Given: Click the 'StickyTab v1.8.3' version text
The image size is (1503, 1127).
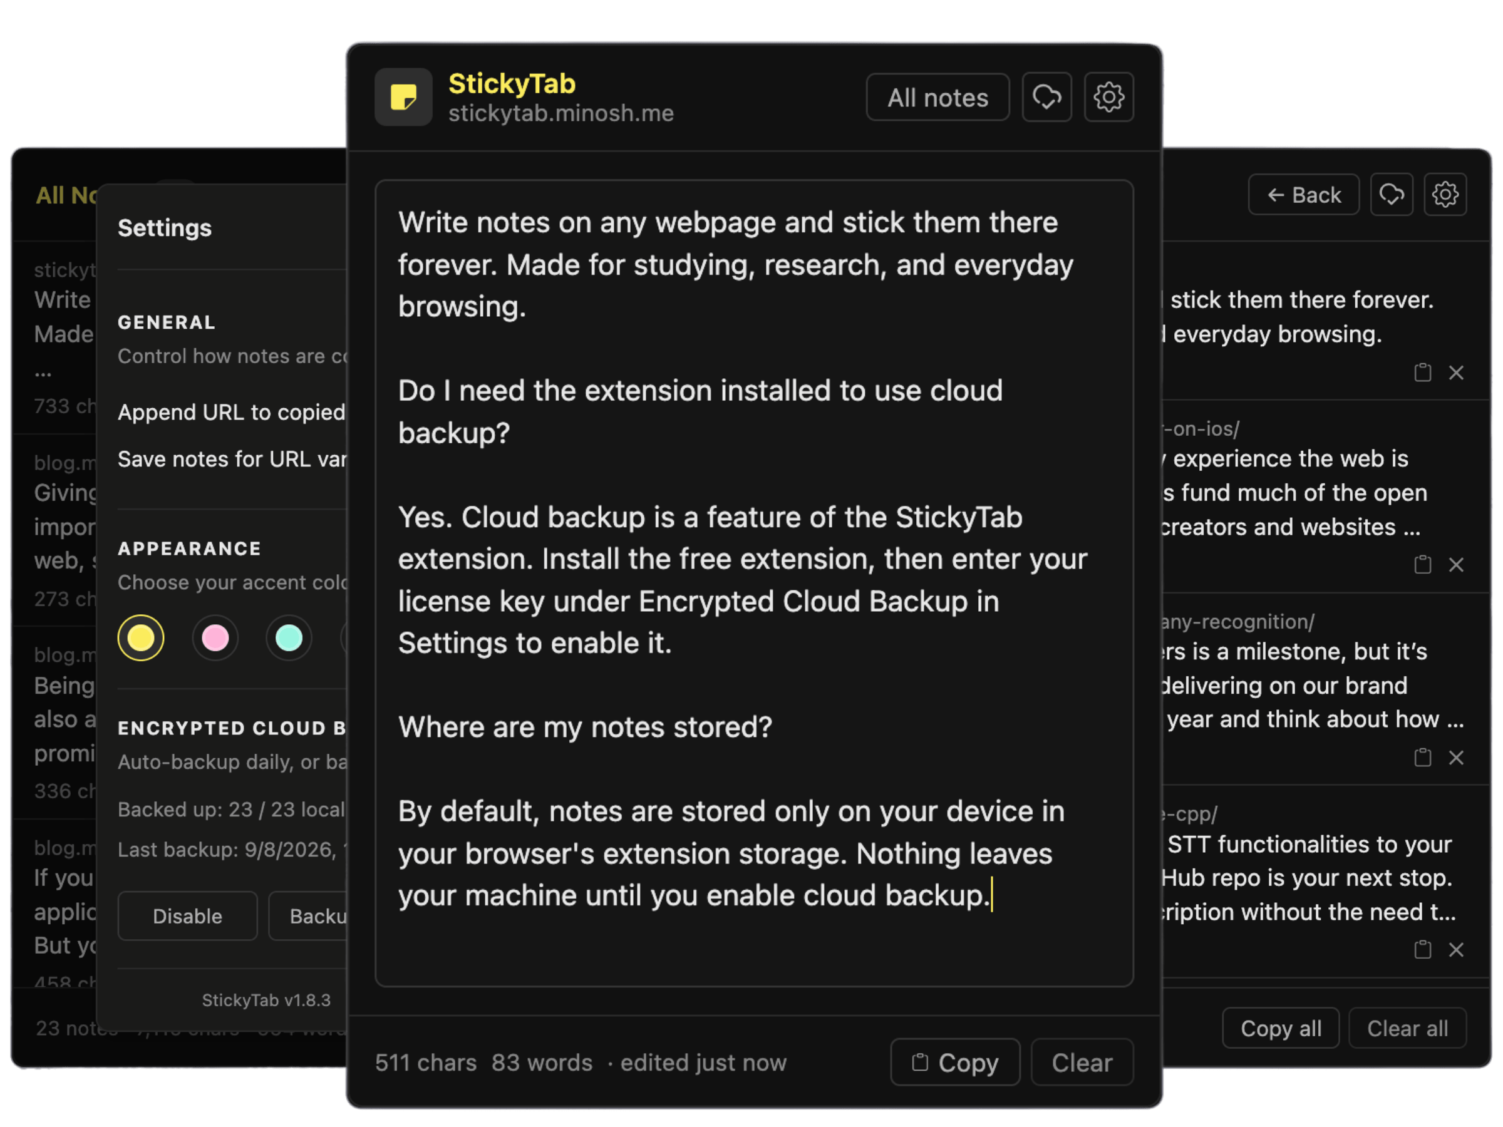Looking at the screenshot, I should (266, 1000).
